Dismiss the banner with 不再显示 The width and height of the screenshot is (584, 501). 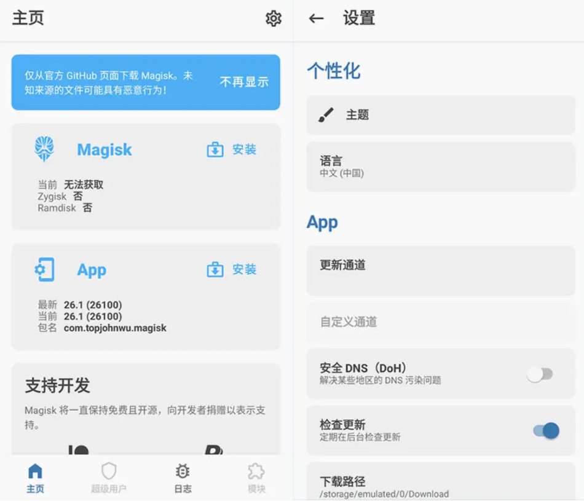[244, 82]
